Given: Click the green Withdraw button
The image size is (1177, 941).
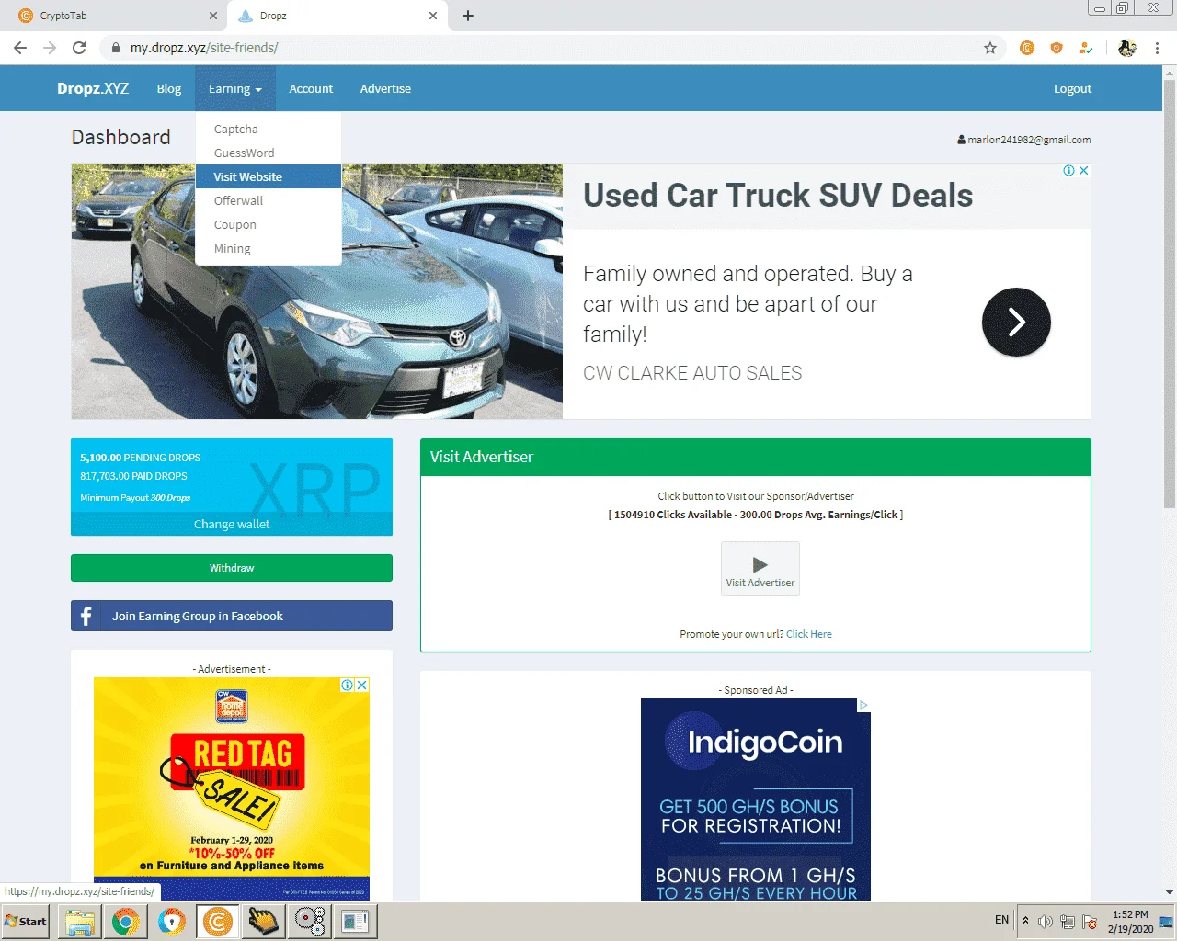Looking at the screenshot, I should 232,568.
